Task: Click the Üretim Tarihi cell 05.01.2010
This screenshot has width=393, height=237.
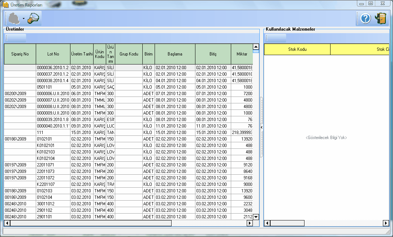Action: click(x=82, y=87)
